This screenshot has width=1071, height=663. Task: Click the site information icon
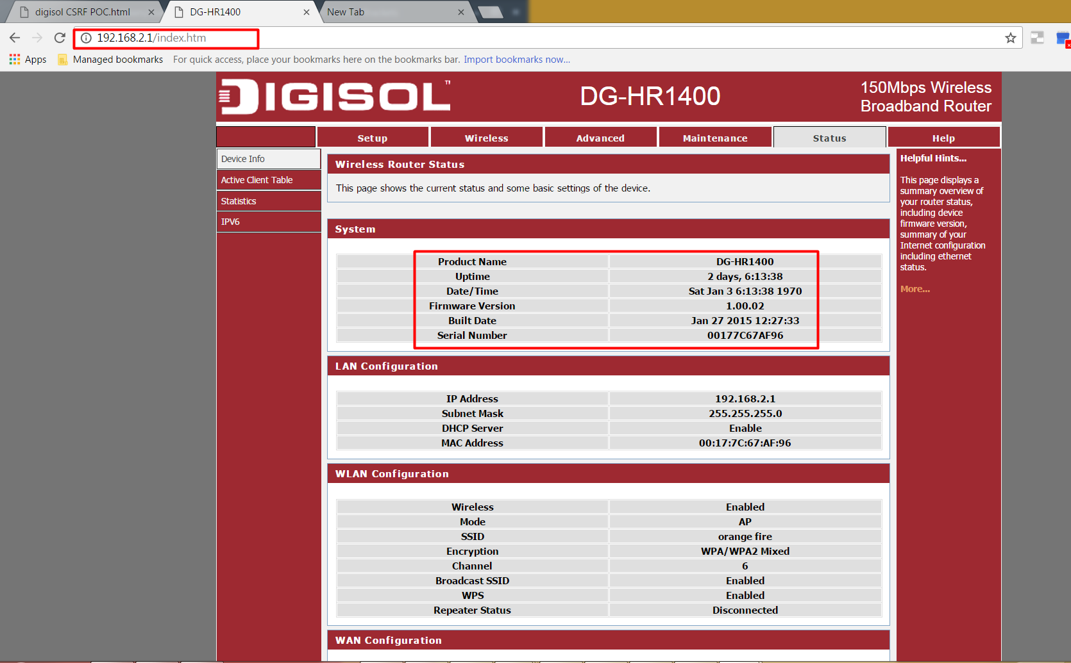(x=86, y=38)
